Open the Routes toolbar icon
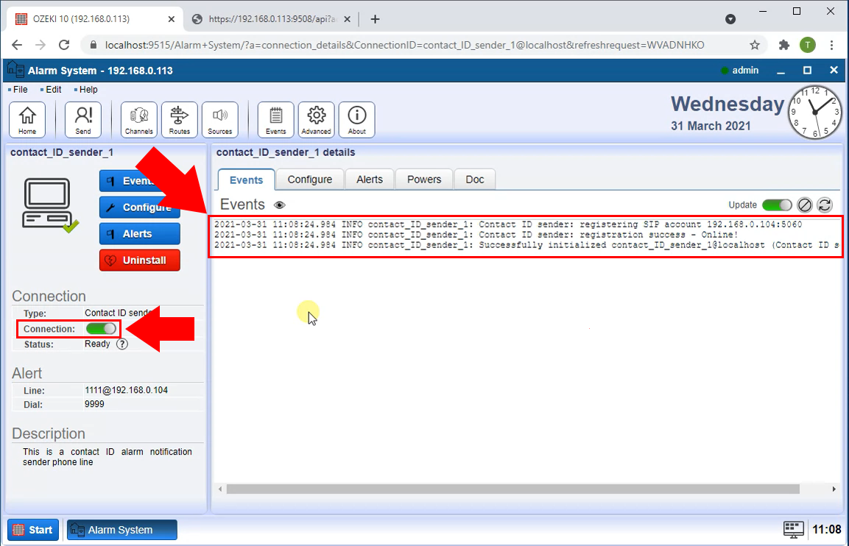 coord(179,120)
